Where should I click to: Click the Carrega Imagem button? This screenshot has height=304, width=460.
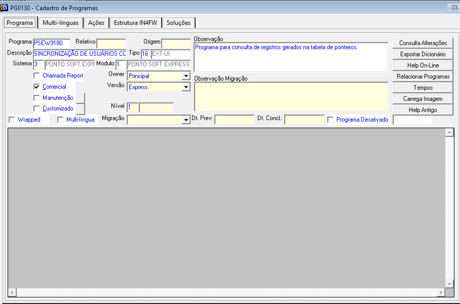point(423,99)
